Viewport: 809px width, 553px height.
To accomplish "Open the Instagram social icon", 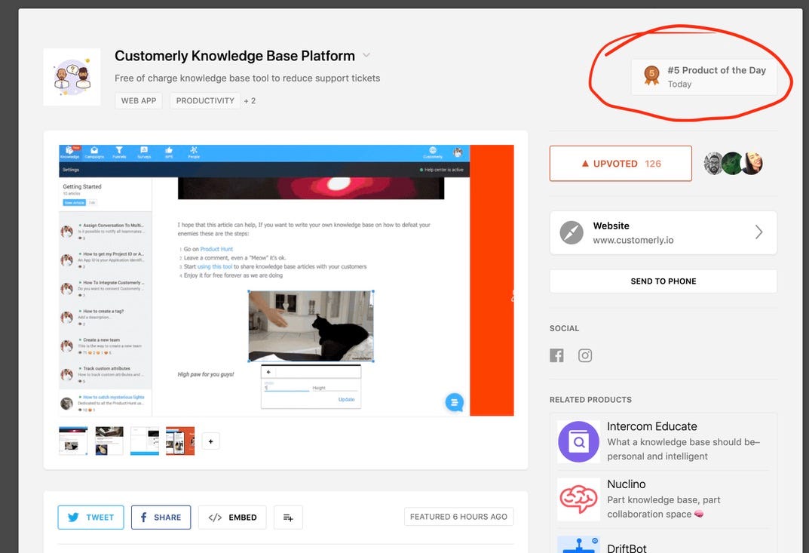I will click(x=585, y=355).
